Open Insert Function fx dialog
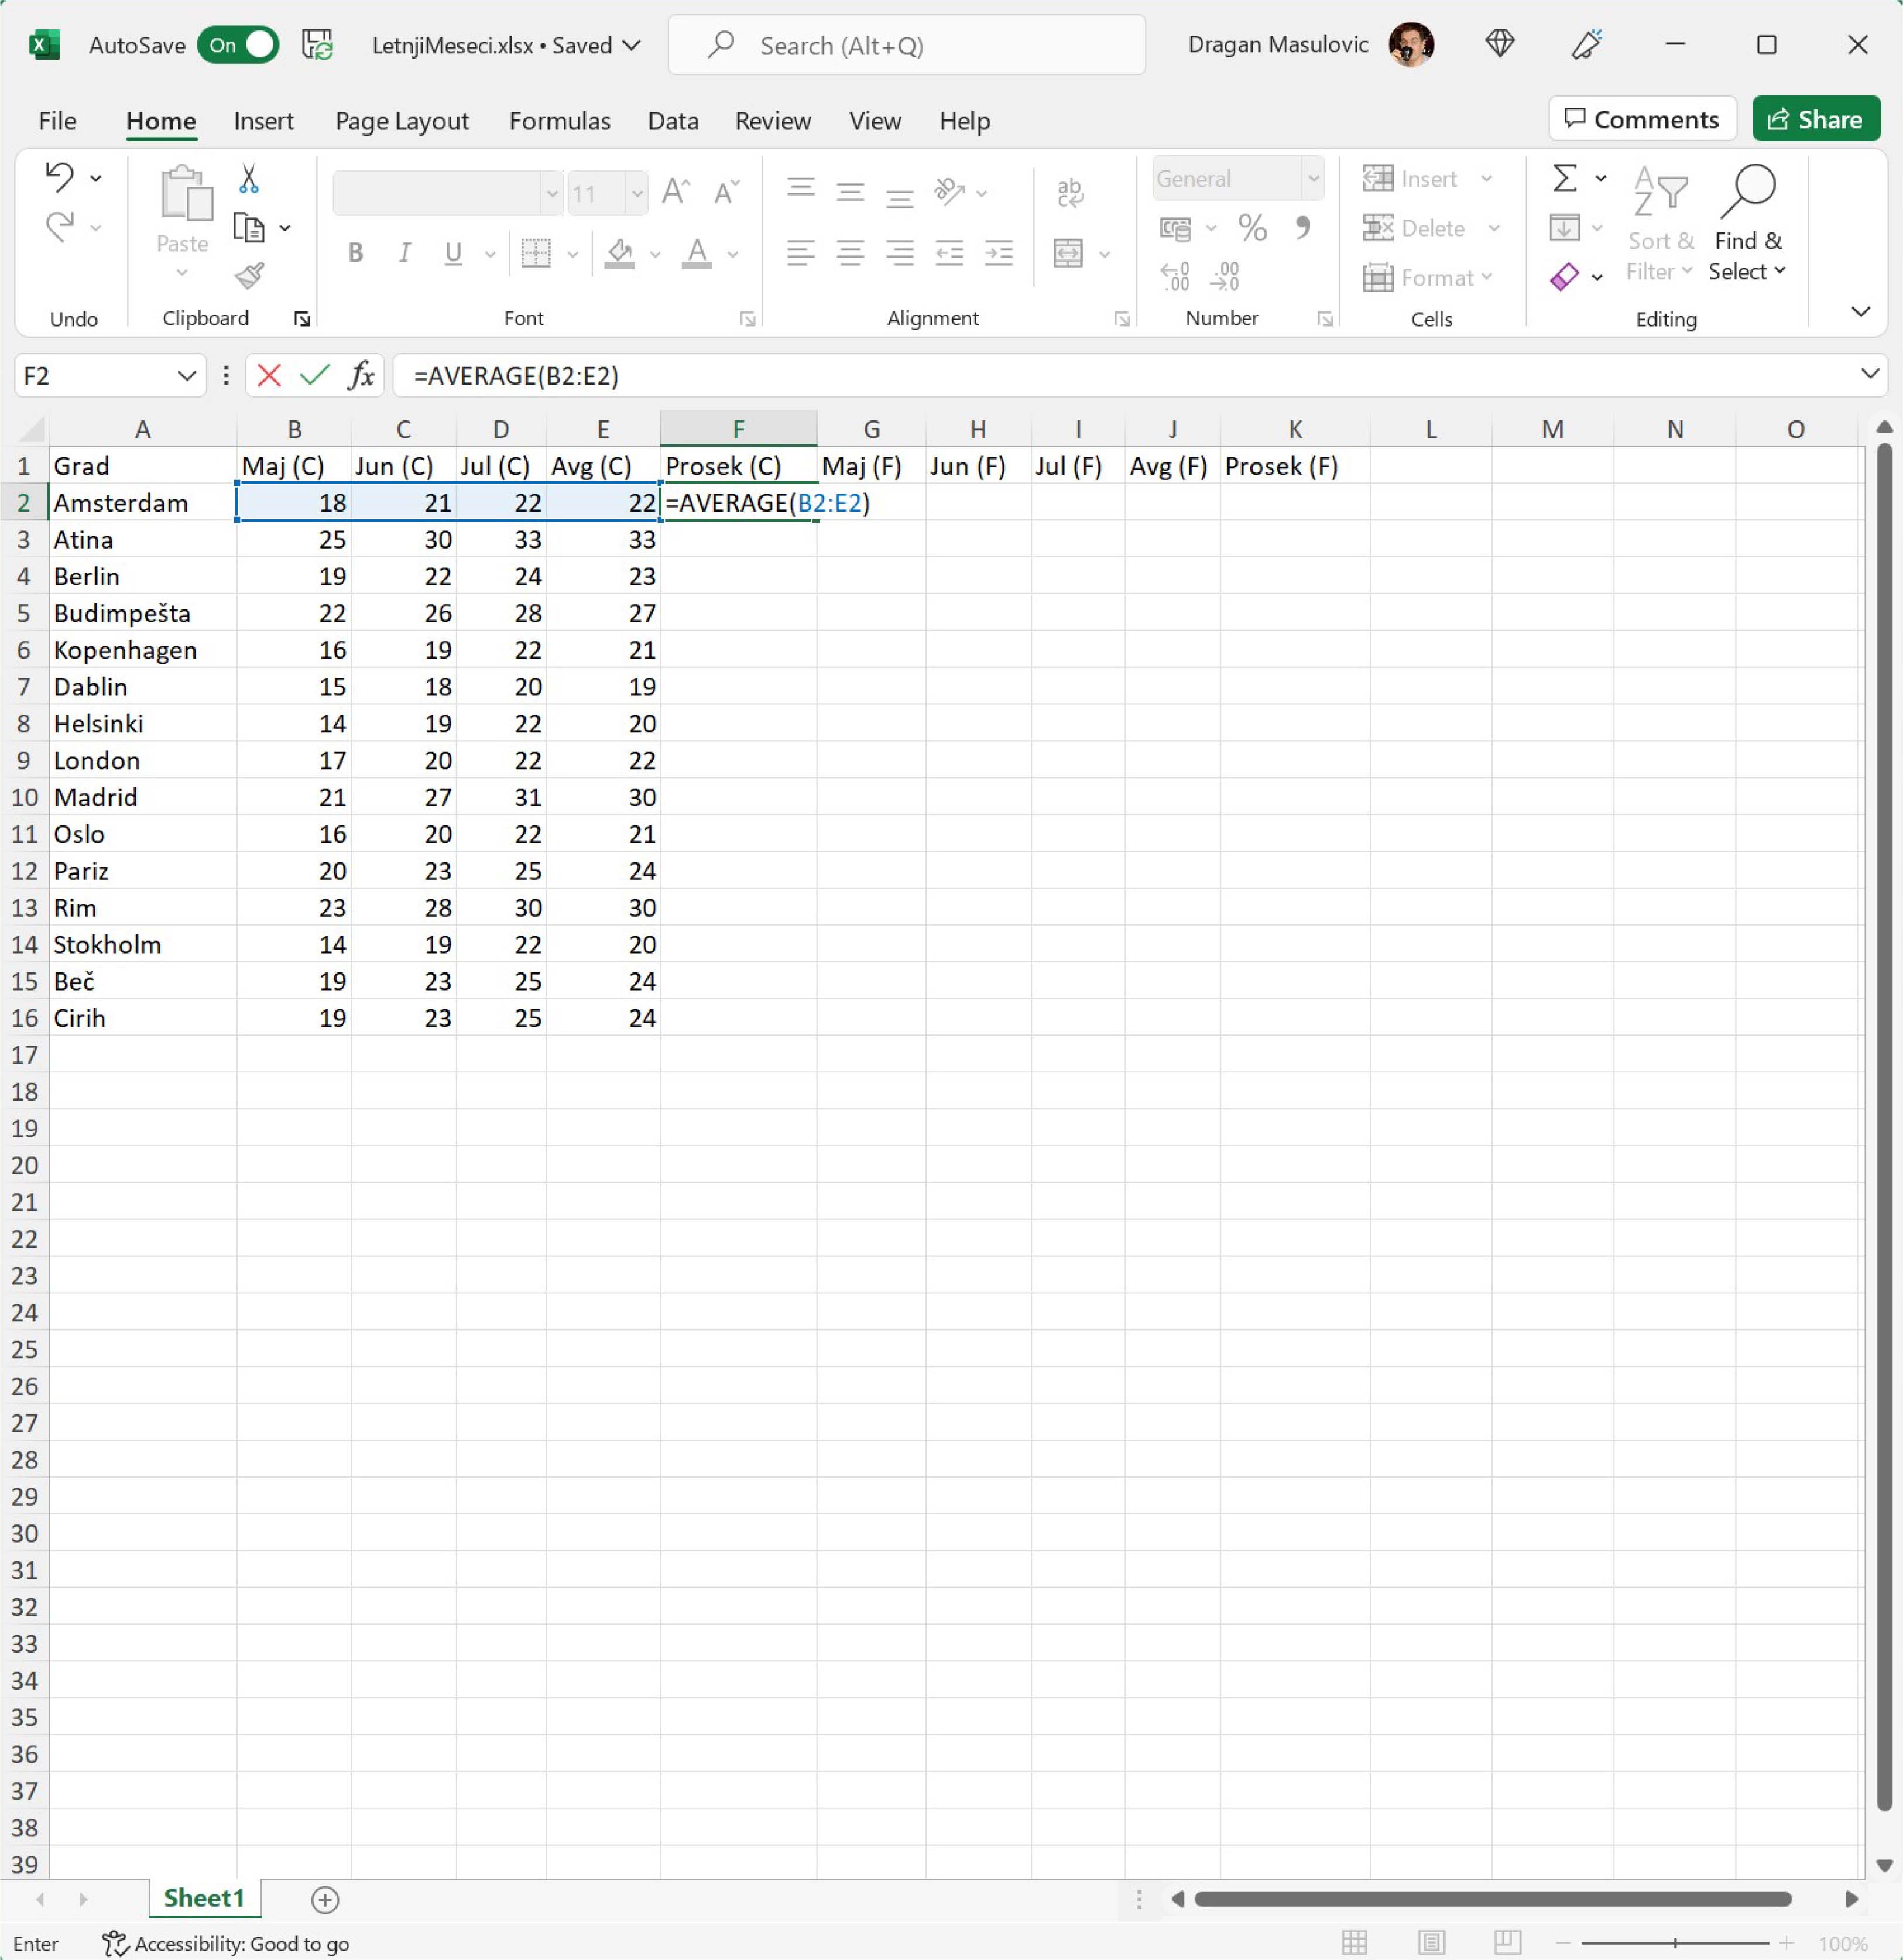The width and height of the screenshot is (1903, 1960). [361, 376]
